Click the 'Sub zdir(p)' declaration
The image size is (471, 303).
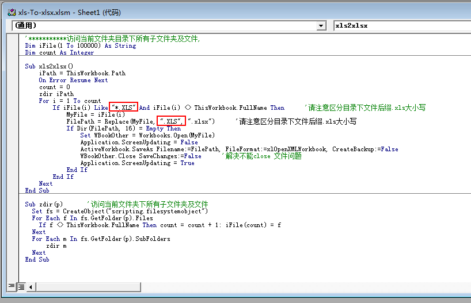[x=44, y=204]
